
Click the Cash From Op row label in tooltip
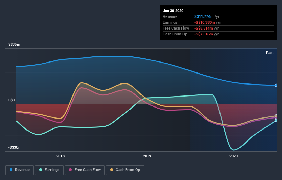tap(175, 34)
